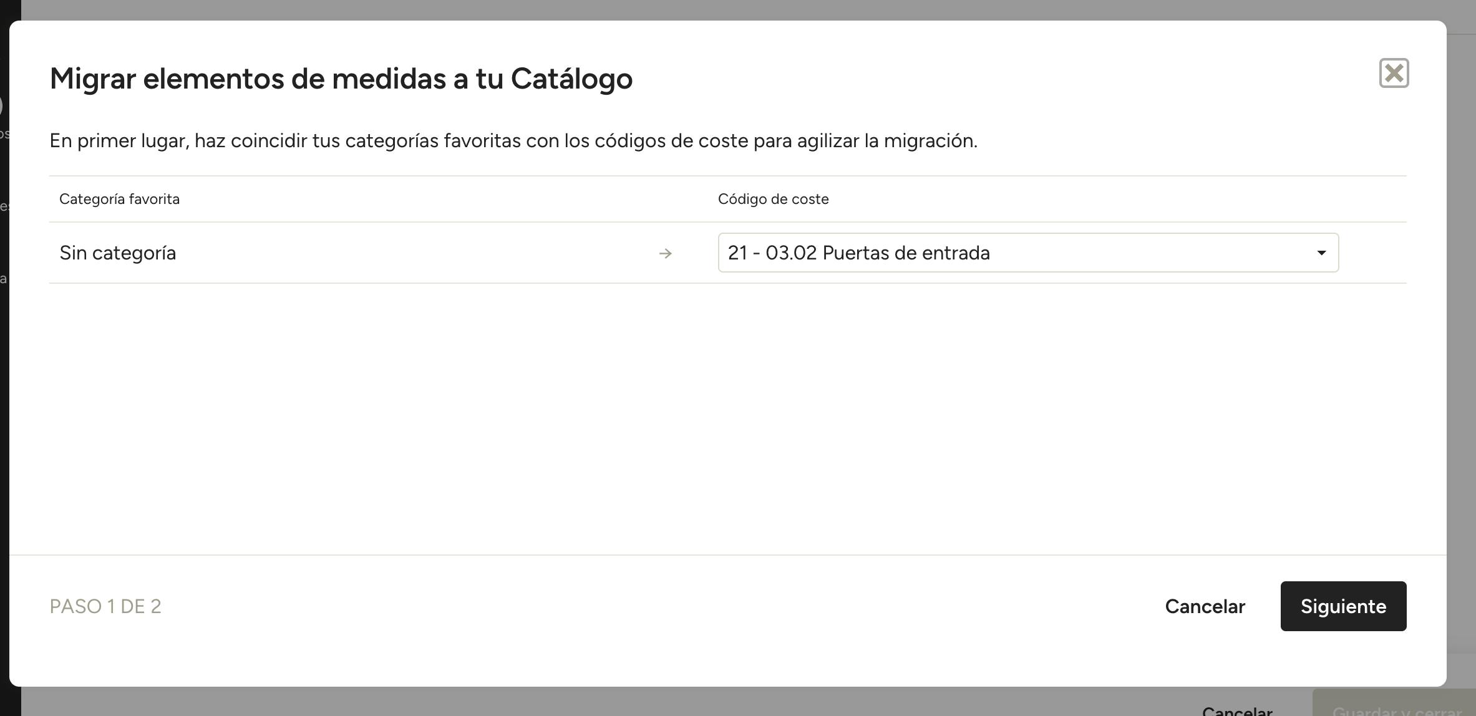The image size is (1476, 716).
Task: Click the background Cancelar button below the dialog
Action: tap(1236, 710)
